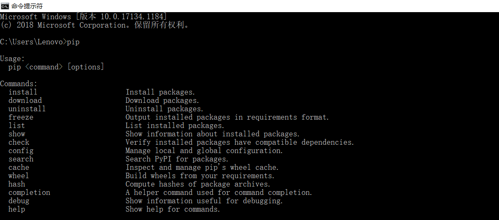Click the 'hash' command entry
The width and height of the screenshot is (499, 220).
(17, 184)
